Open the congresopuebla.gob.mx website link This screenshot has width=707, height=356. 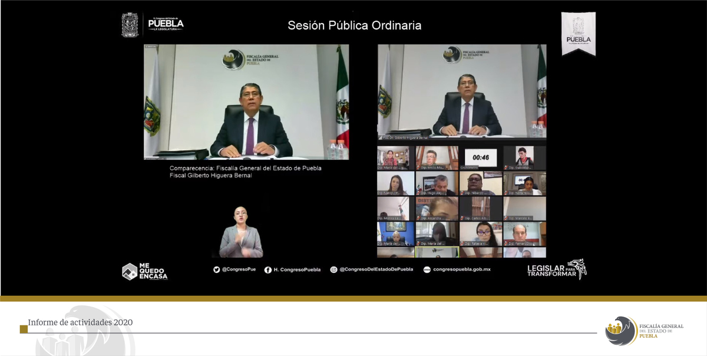click(x=462, y=269)
